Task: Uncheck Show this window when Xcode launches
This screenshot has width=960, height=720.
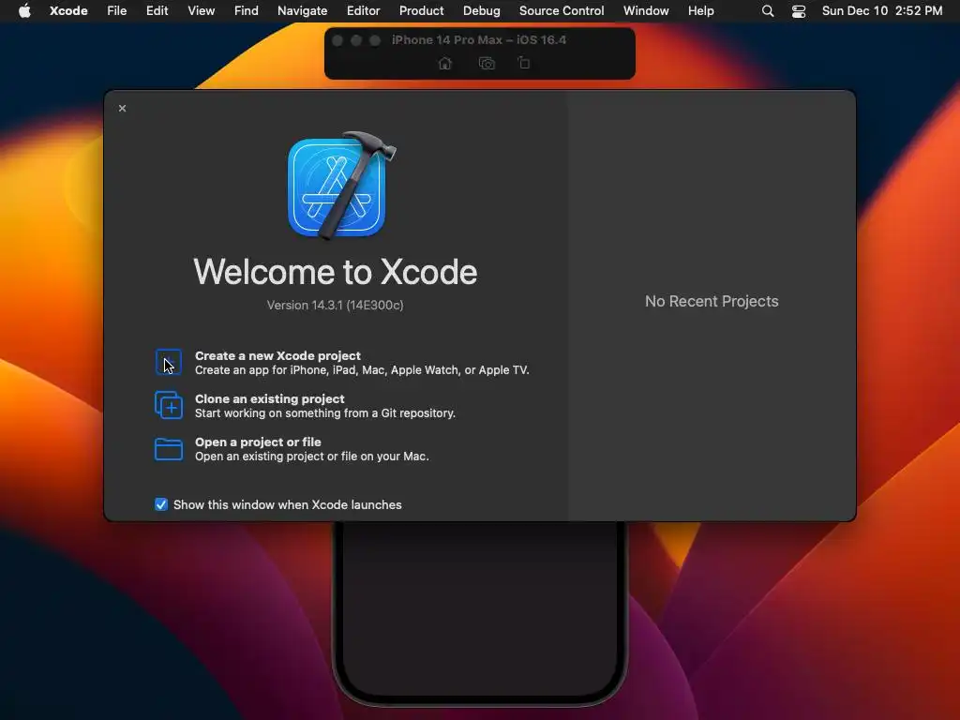Action: (161, 504)
